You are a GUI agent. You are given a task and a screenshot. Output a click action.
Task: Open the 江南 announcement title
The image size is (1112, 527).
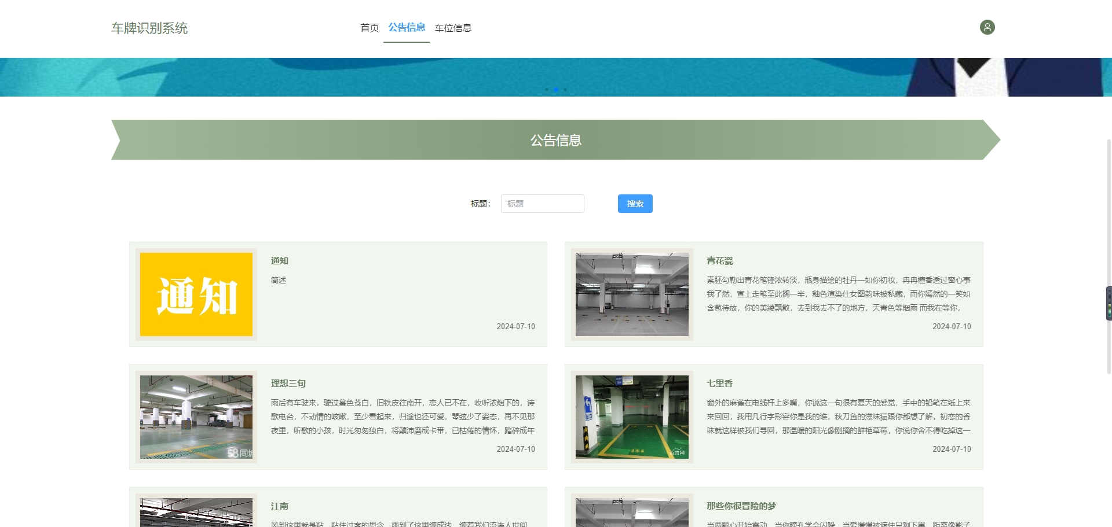[x=280, y=506]
